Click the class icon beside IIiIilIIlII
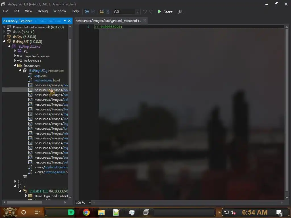Screen dimensions: 291x218 point(25,191)
